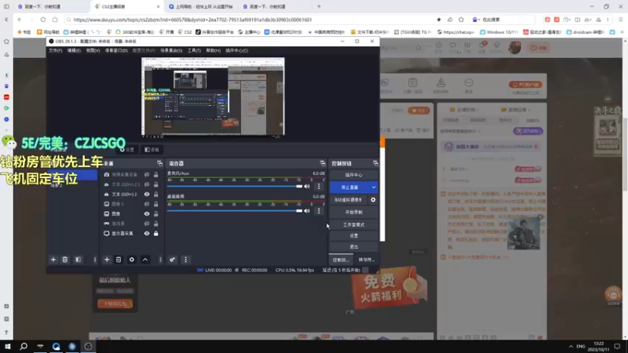This screenshot has height=353, width=628.
Task: Move selected source up with the arrow icon
Action: pyautogui.click(x=145, y=260)
